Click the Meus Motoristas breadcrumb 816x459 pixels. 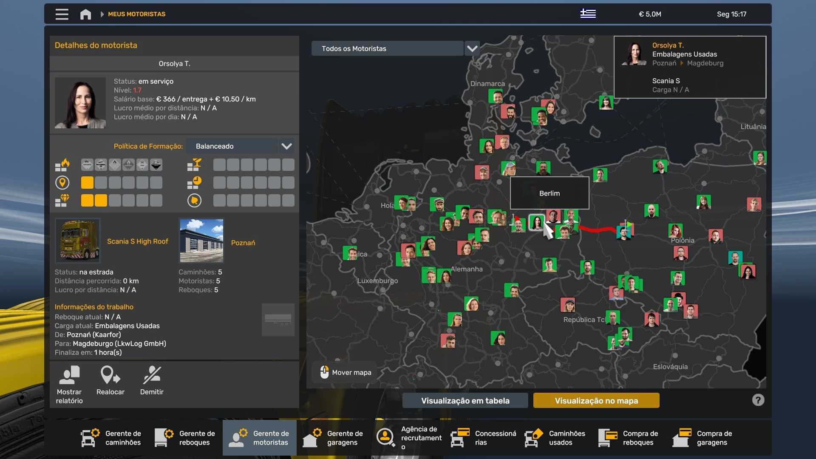pos(136,14)
